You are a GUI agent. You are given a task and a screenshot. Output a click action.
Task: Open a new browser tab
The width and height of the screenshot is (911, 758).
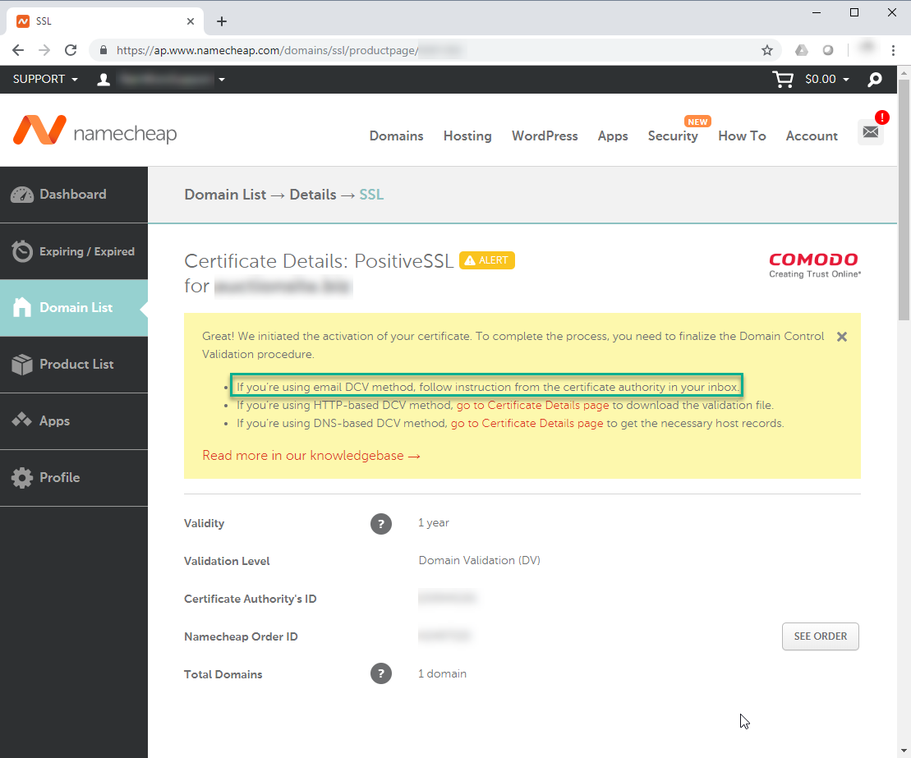221,21
